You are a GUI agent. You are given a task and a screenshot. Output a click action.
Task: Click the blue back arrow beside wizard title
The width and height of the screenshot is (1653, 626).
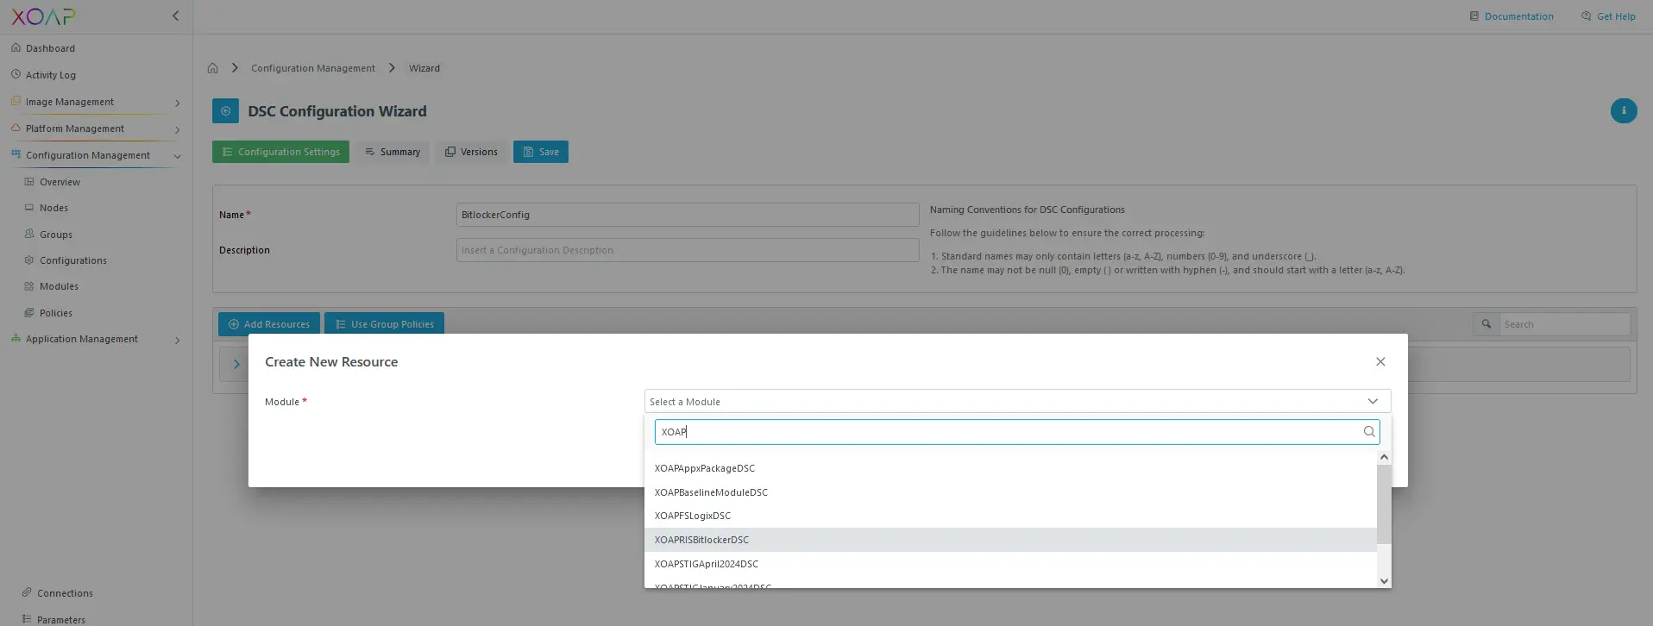225,110
